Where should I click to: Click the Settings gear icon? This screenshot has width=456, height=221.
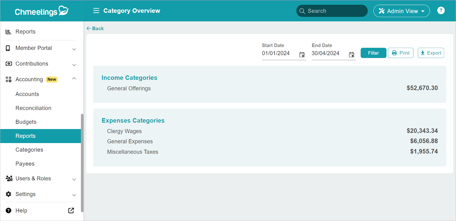click(x=9, y=194)
